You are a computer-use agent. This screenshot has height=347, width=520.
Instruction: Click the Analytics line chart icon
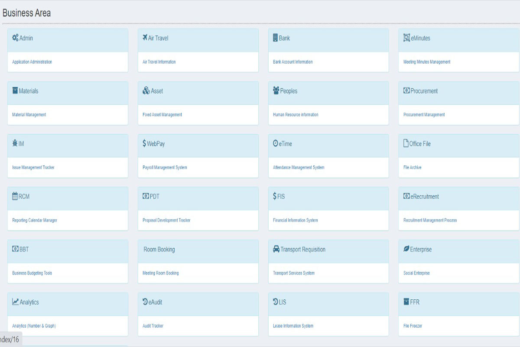click(x=15, y=302)
